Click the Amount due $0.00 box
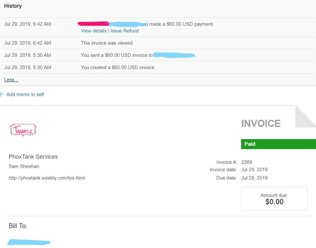The image size is (316, 248). (274, 199)
